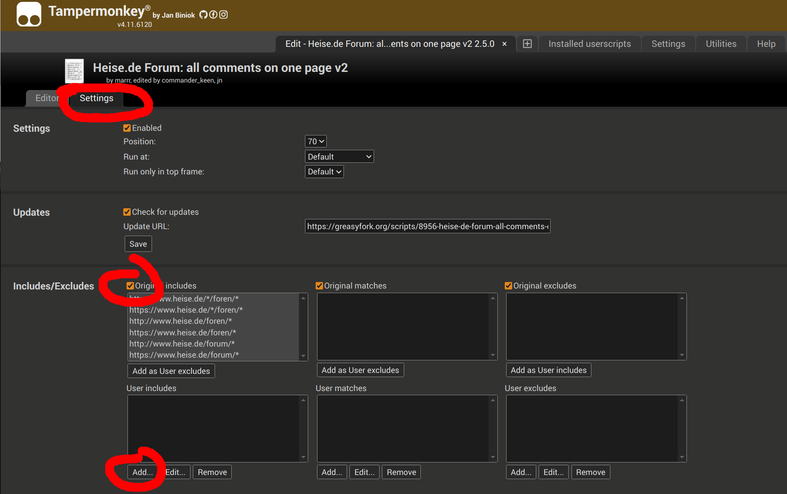Click Add... under User matches

pos(331,472)
